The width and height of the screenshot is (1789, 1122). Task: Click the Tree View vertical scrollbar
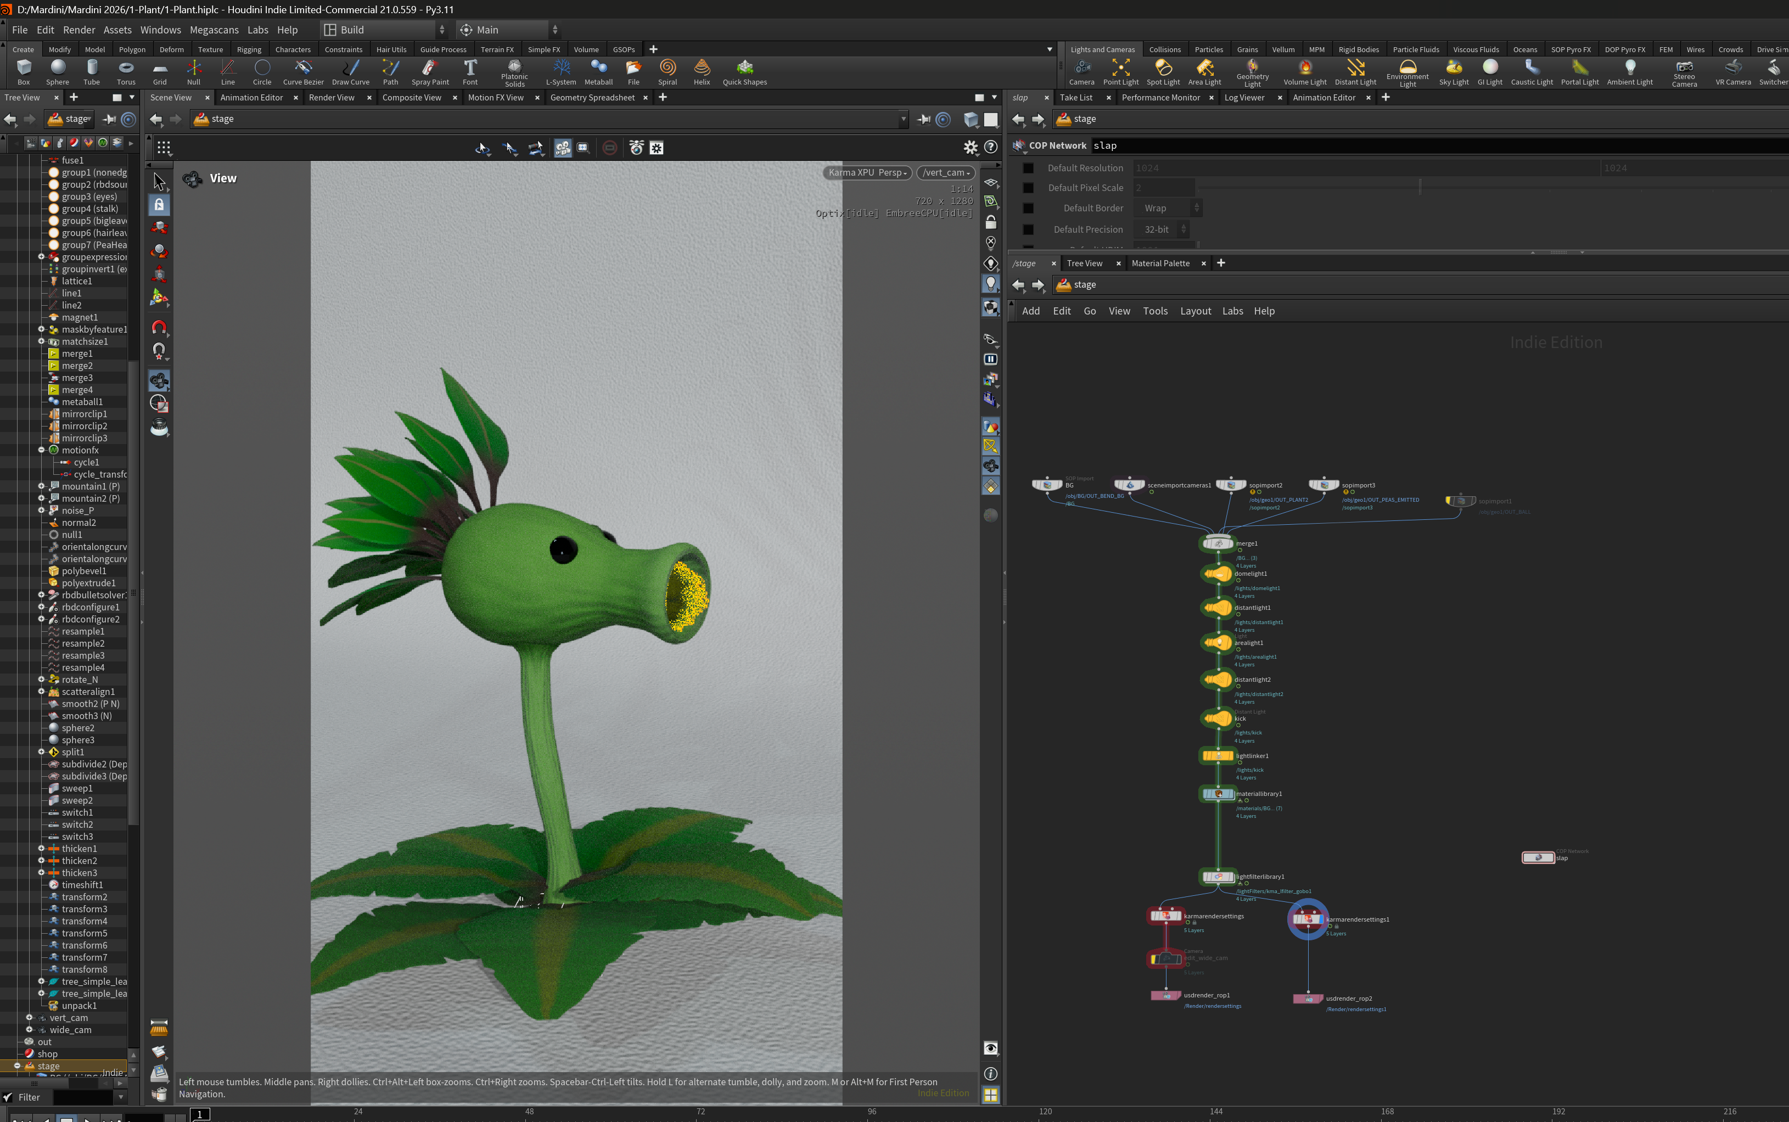click(x=133, y=593)
